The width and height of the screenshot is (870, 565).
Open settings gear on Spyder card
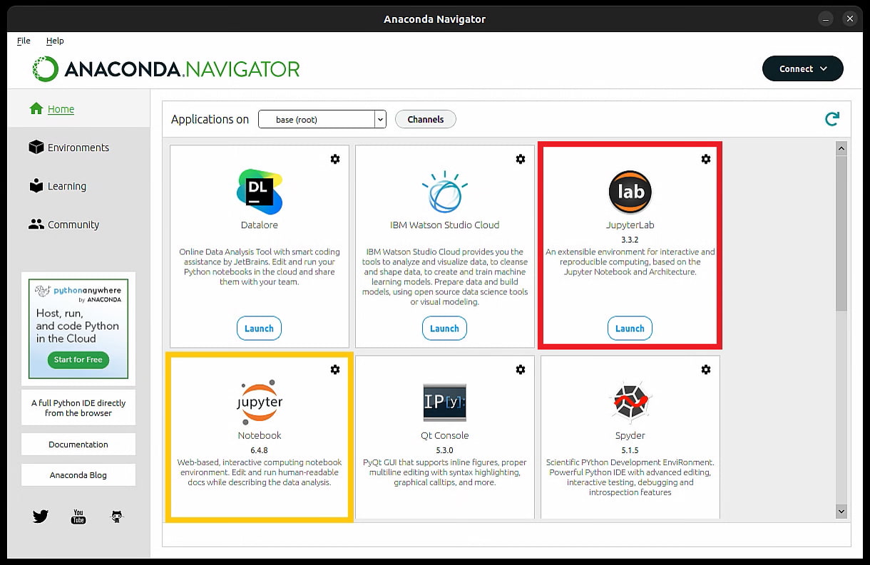pyautogui.click(x=706, y=369)
